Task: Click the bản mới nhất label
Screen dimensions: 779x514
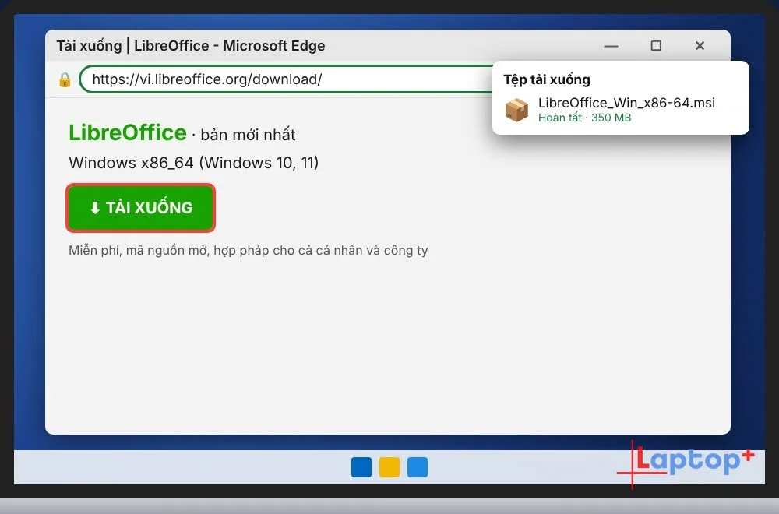Action: 248,135
